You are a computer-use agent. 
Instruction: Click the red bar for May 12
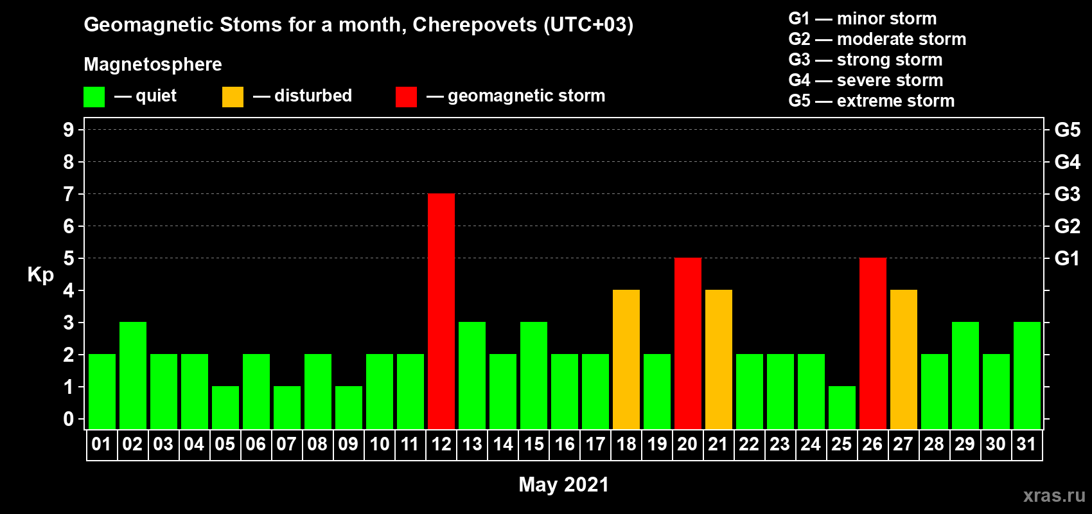coord(441,311)
